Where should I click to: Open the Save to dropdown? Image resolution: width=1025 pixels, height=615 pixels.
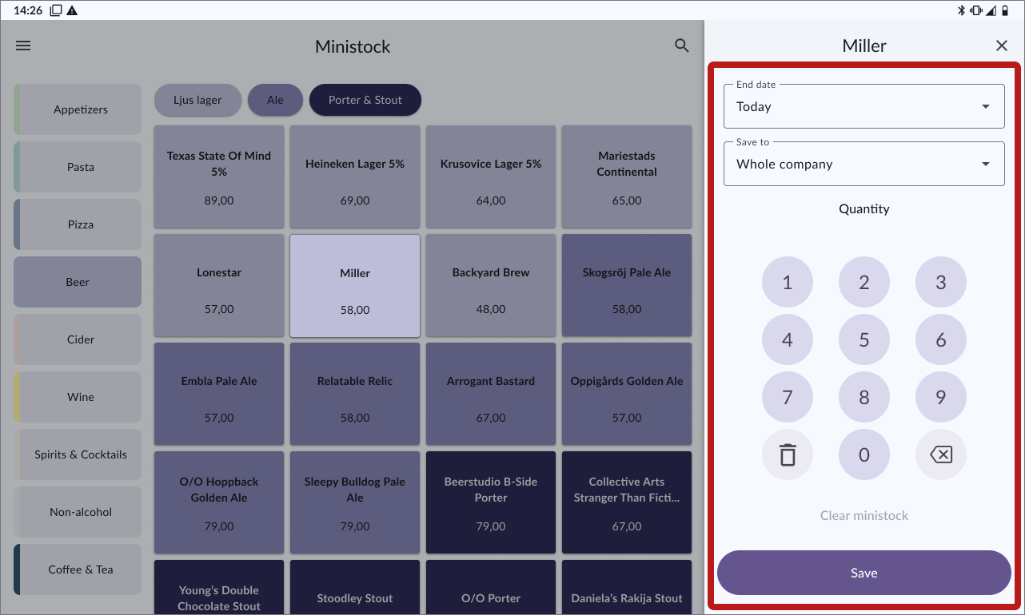coord(864,164)
